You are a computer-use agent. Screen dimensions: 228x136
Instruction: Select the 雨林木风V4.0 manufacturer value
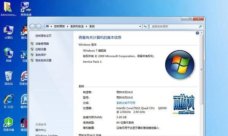pos(125,92)
